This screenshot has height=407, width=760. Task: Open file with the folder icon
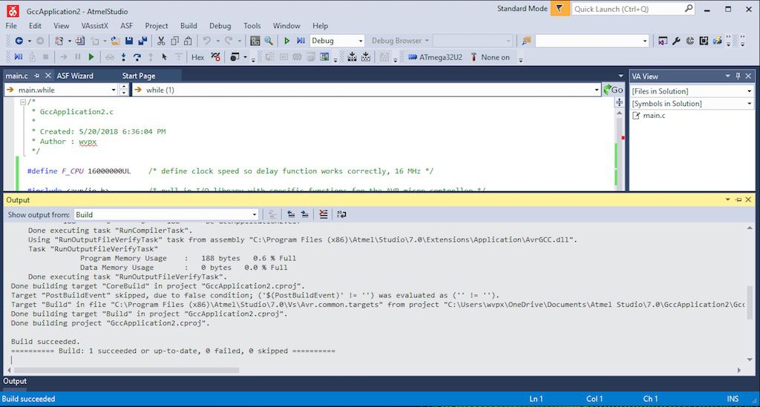coord(115,41)
